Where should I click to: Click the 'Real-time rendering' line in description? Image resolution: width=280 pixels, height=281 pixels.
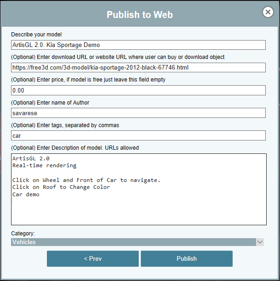tap(45, 165)
